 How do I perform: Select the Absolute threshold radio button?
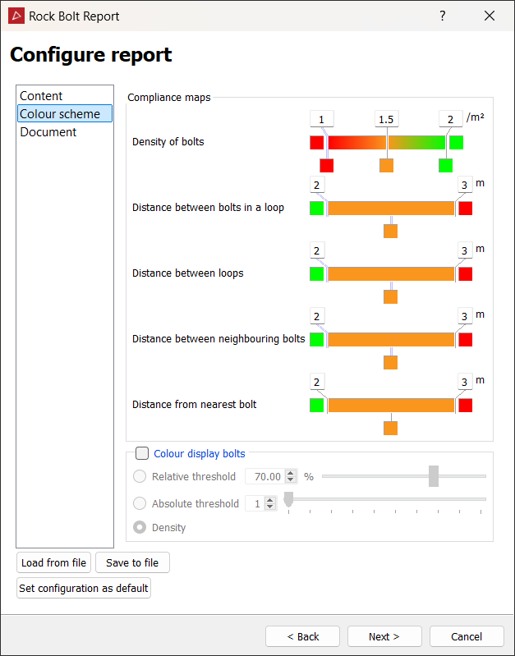tap(140, 503)
